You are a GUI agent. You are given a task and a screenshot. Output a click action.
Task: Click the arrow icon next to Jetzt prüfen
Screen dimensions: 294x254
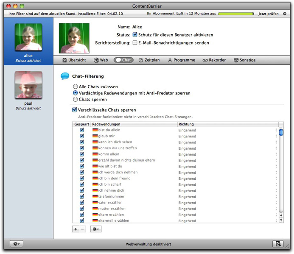pyautogui.click(x=285, y=14)
